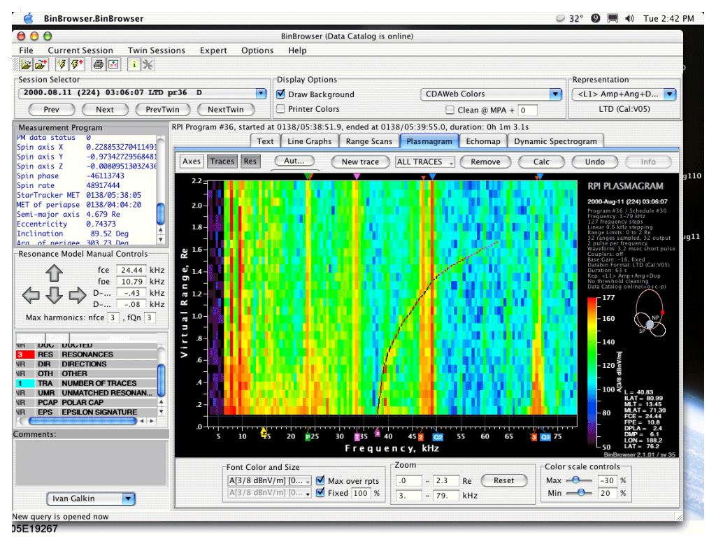Toggle the Res button
This screenshot has height=537, width=716.
pos(250,162)
